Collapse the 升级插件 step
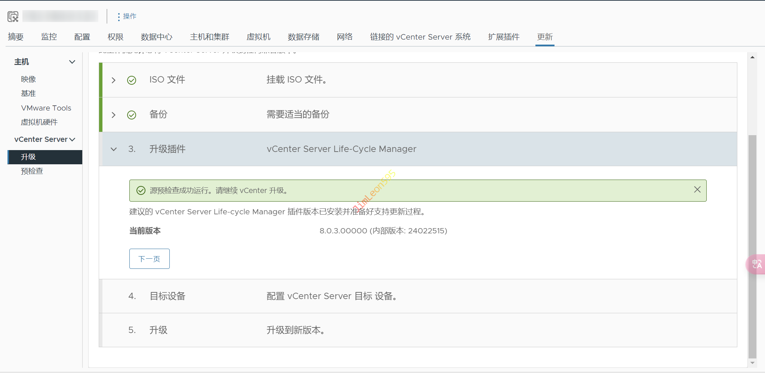 tap(114, 149)
